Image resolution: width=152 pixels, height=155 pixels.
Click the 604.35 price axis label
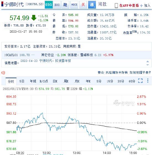click(11, 97)
